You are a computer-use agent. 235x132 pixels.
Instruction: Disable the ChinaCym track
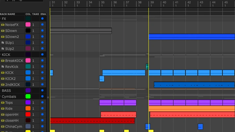[42, 126]
